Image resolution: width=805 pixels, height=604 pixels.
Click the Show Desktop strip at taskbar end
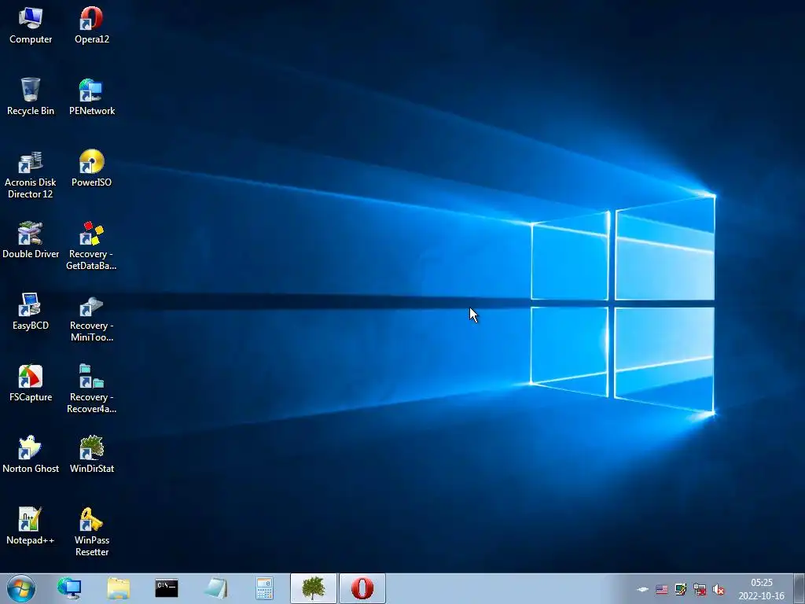(799, 588)
